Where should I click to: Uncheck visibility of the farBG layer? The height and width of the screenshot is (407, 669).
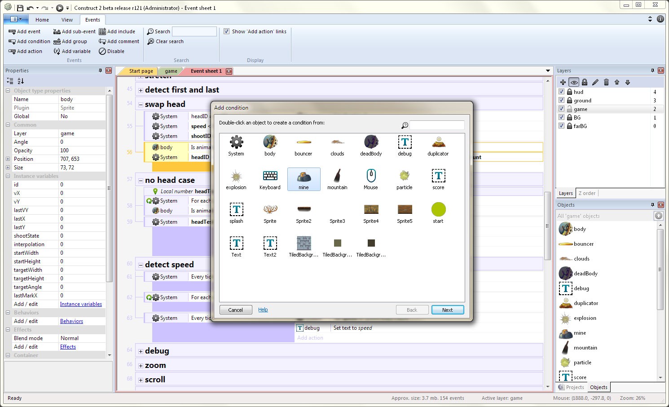[x=561, y=125]
